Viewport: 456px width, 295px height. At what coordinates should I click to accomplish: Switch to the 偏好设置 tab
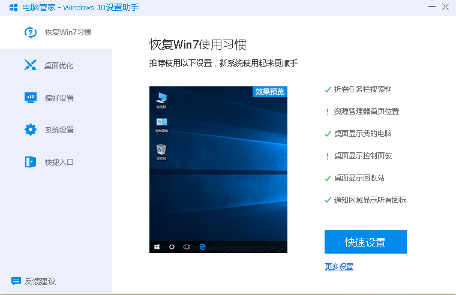click(x=56, y=98)
